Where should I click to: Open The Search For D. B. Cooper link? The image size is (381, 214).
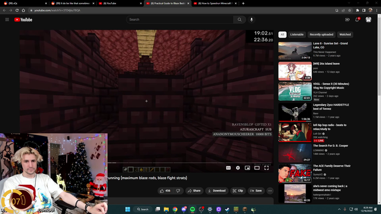pos(330,146)
